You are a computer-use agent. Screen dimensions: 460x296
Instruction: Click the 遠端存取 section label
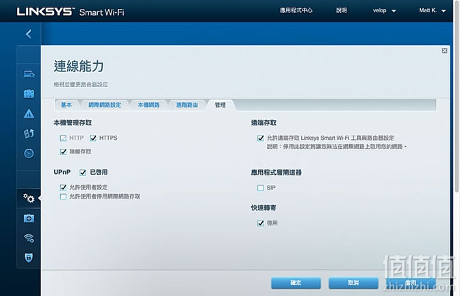264,123
